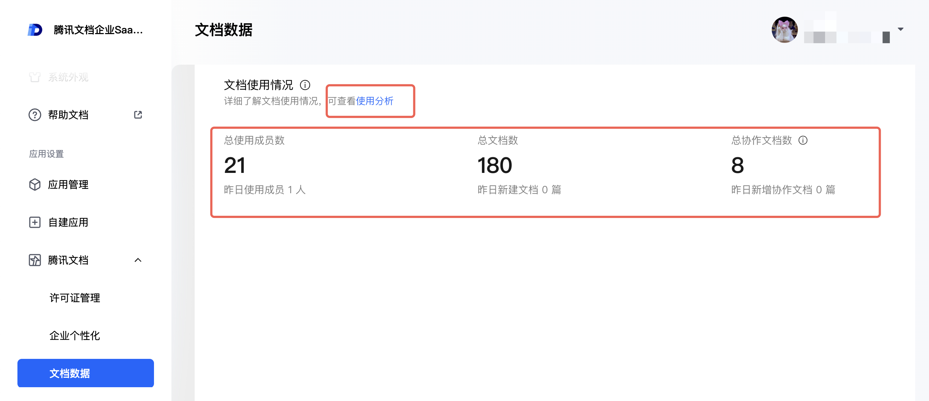Click the 自建应用 plus-box icon
Image resolution: width=929 pixels, height=401 pixels.
pos(35,222)
